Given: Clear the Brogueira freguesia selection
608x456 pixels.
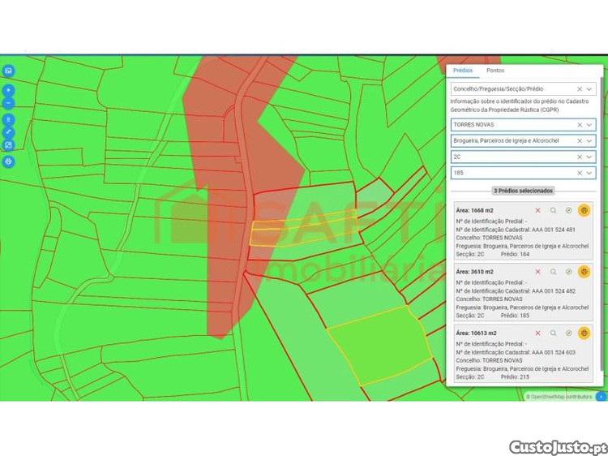Looking at the screenshot, I should [579, 141].
